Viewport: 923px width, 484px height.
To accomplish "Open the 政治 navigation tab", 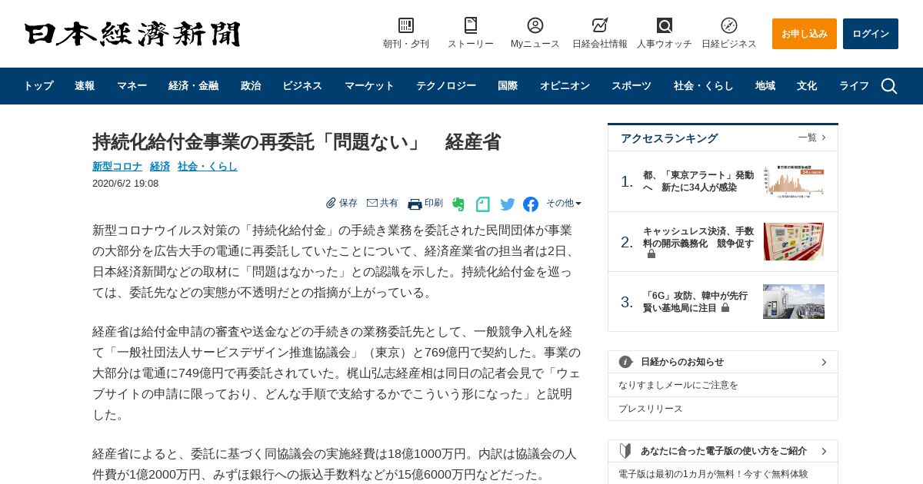I will point(251,86).
